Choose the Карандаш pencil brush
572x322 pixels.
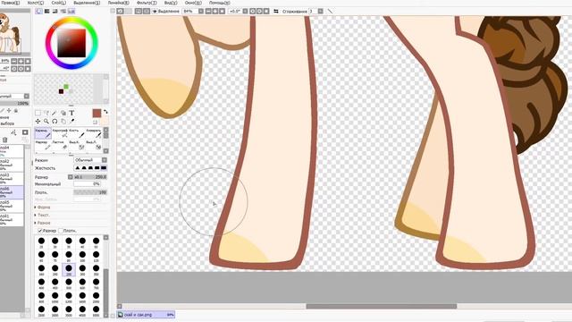coord(43,133)
